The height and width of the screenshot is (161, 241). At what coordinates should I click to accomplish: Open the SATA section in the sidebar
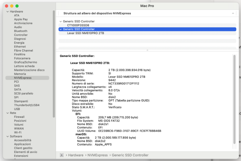click(17, 90)
